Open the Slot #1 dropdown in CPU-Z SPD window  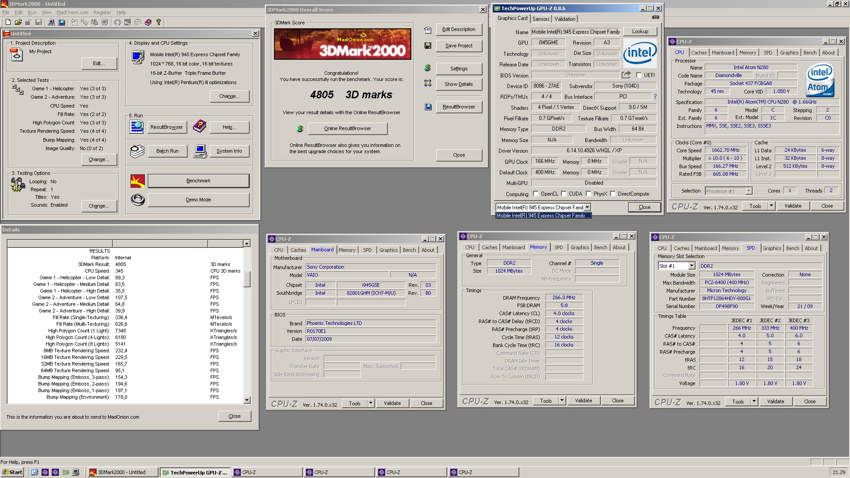point(692,266)
